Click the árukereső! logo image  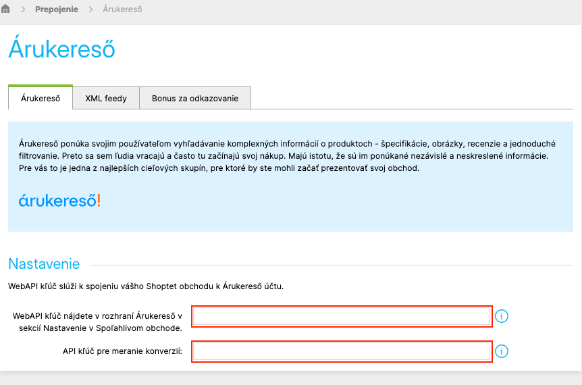[x=60, y=201]
